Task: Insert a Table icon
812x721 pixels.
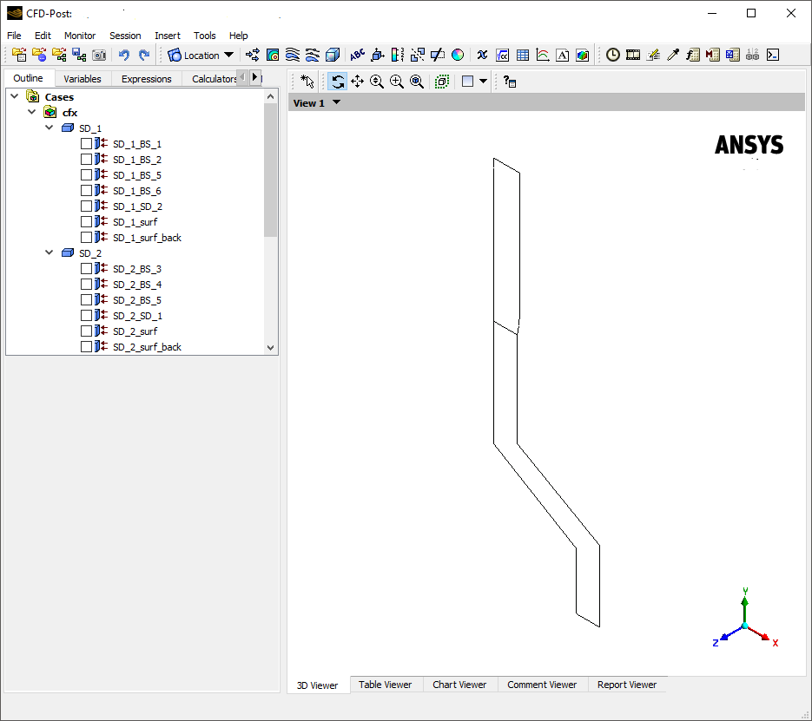Action: click(523, 55)
